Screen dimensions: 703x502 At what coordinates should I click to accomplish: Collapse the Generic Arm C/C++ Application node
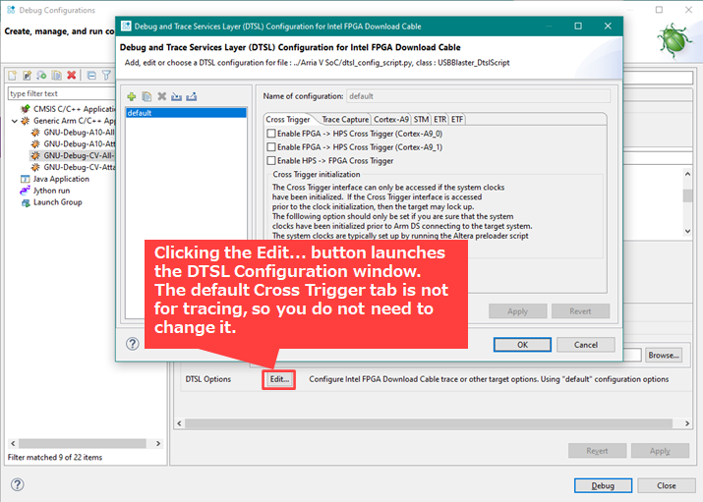pos(14,121)
